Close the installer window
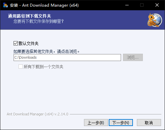The image size is (165, 130). (x=157, y=5)
